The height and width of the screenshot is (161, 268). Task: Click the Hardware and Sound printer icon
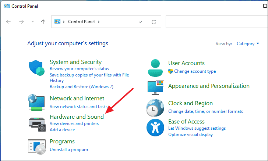[37, 125]
